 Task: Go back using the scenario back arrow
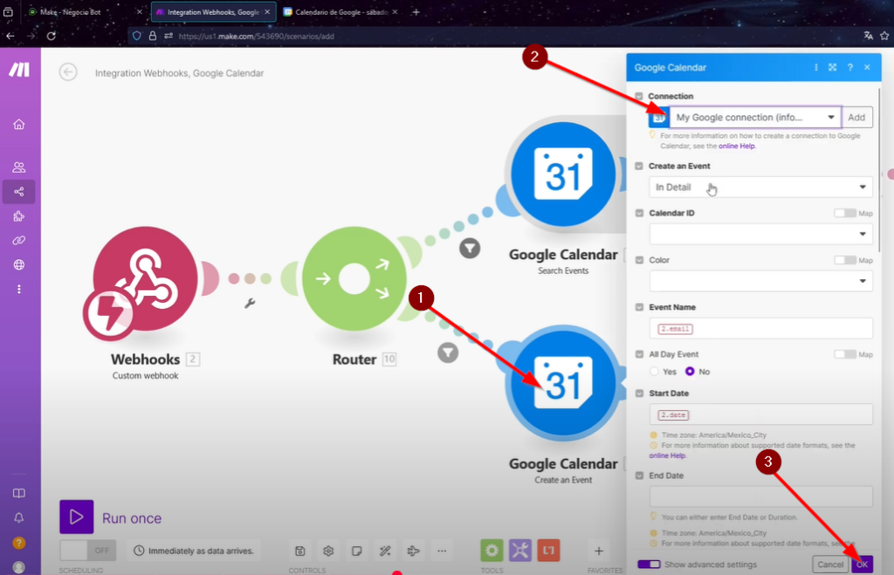68,72
